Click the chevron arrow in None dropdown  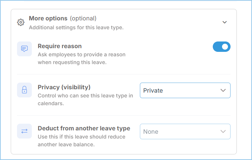tap(223, 131)
